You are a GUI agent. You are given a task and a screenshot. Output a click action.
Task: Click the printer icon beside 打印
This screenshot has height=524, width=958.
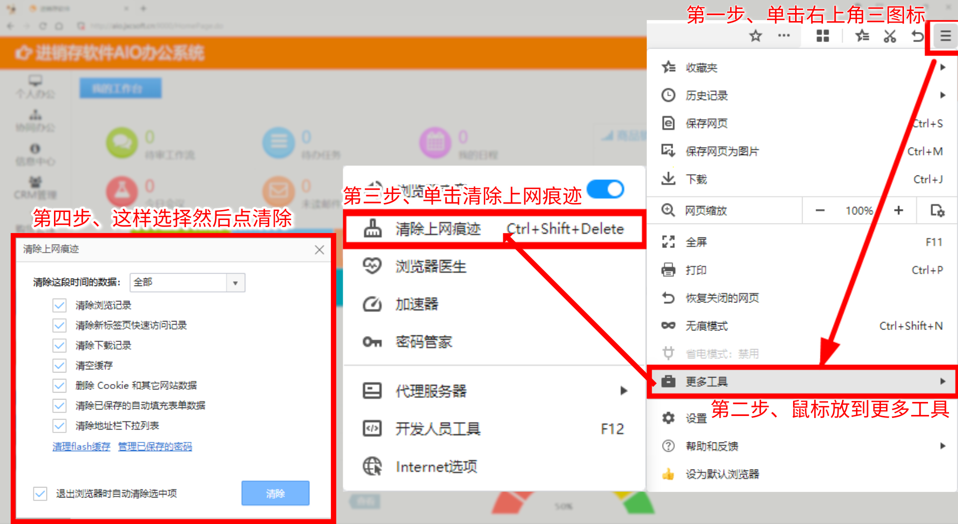669,270
